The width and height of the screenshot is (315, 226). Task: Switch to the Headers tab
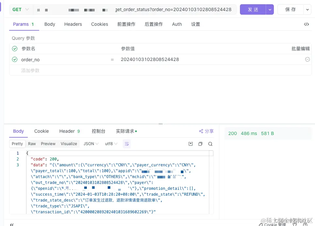pyautogui.click(x=73, y=24)
